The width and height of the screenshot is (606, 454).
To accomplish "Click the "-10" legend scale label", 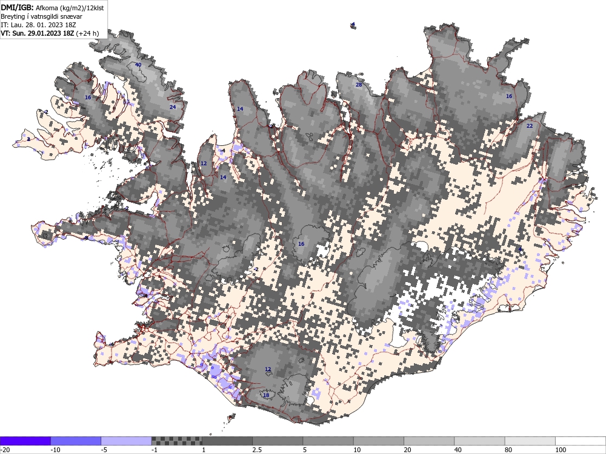I will pos(56,450).
